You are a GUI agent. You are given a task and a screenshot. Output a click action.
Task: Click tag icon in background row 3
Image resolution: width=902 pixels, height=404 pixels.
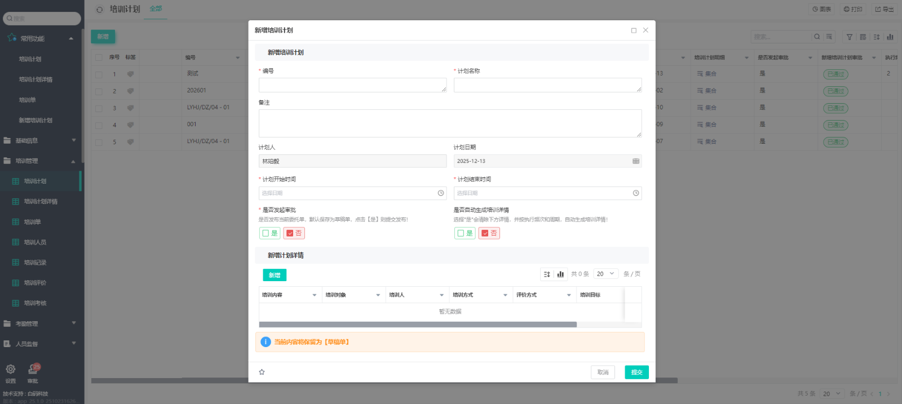130,108
